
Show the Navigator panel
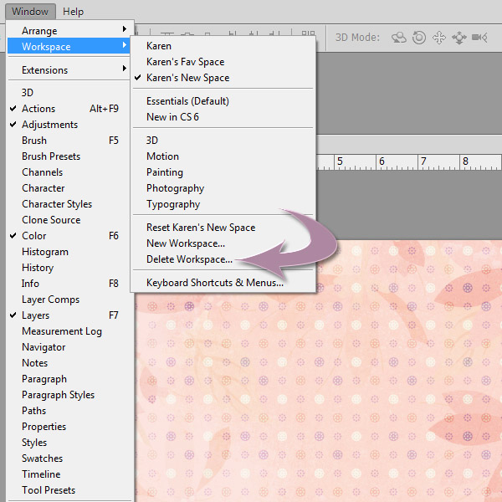(x=68, y=347)
